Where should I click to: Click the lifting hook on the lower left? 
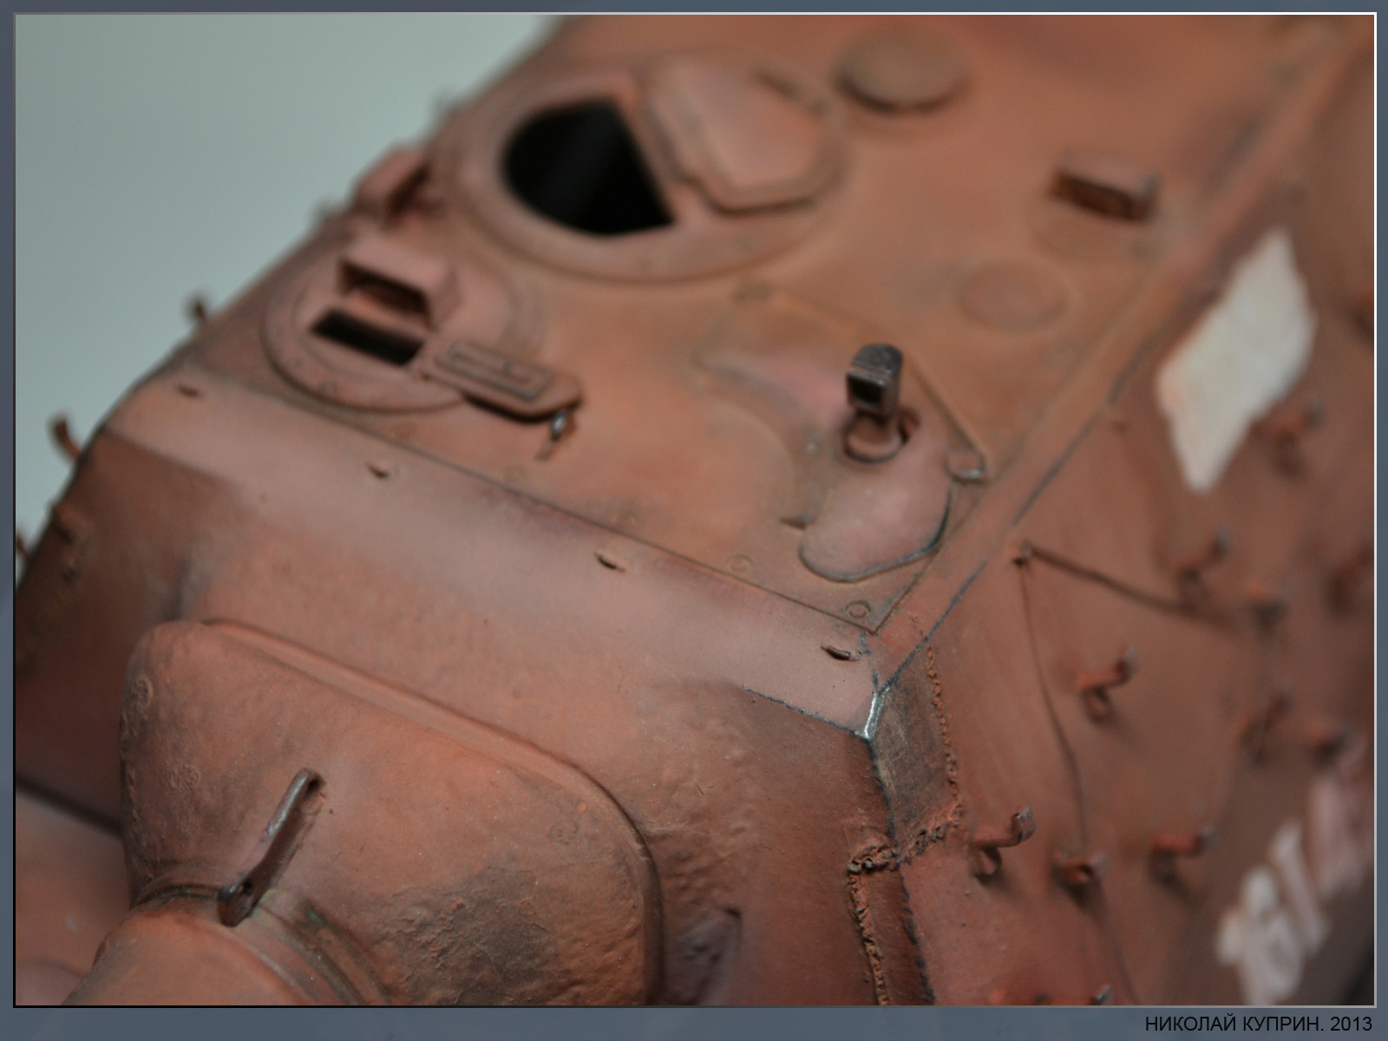coord(269,846)
